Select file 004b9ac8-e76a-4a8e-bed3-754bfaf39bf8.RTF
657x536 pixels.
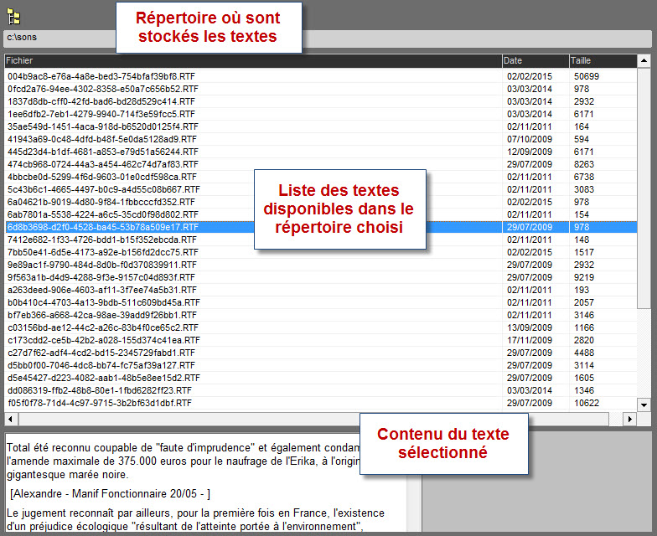point(102,76)
